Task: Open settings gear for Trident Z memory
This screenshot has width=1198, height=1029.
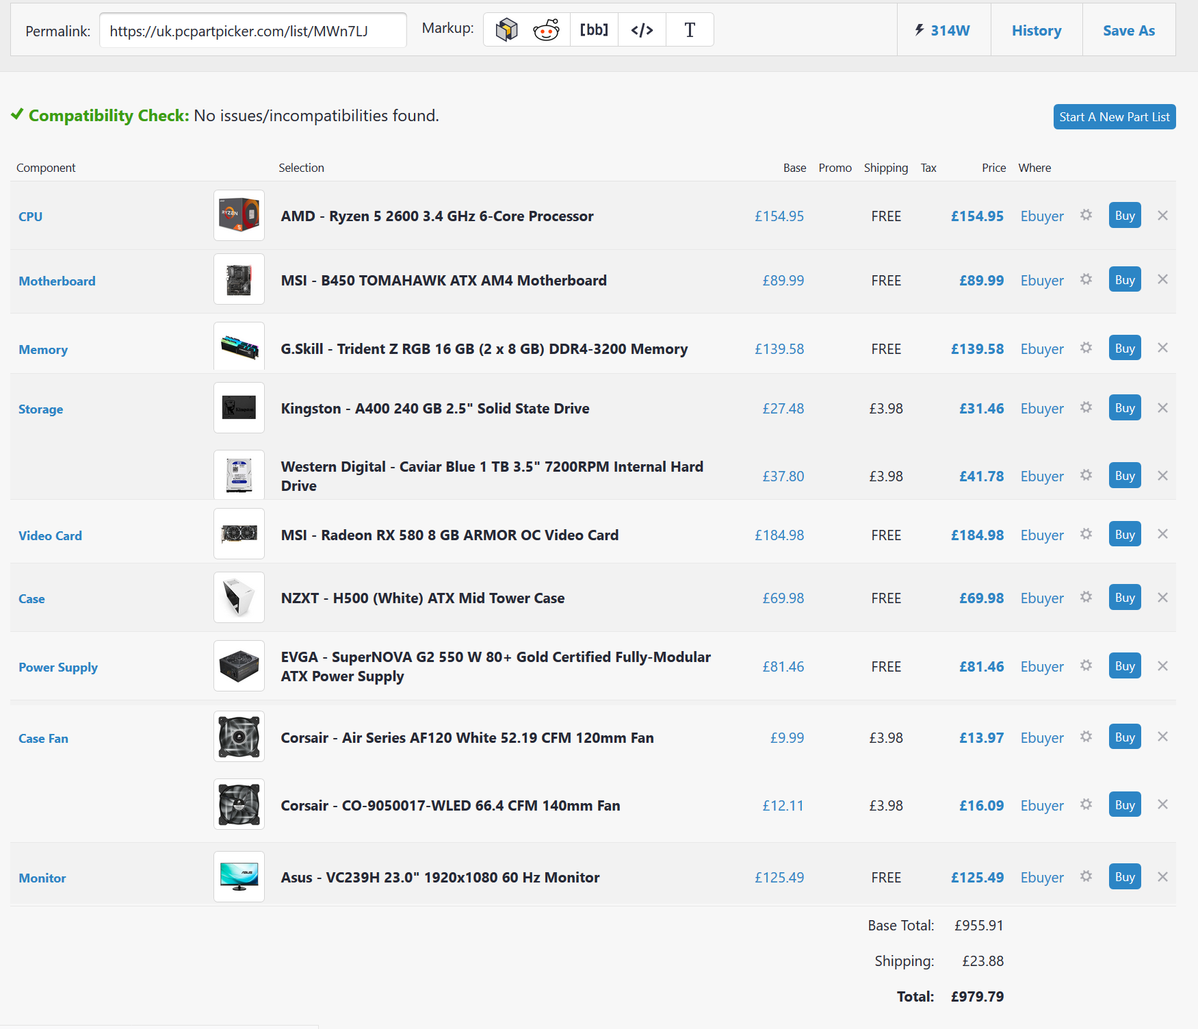Action: [1086, 348]
